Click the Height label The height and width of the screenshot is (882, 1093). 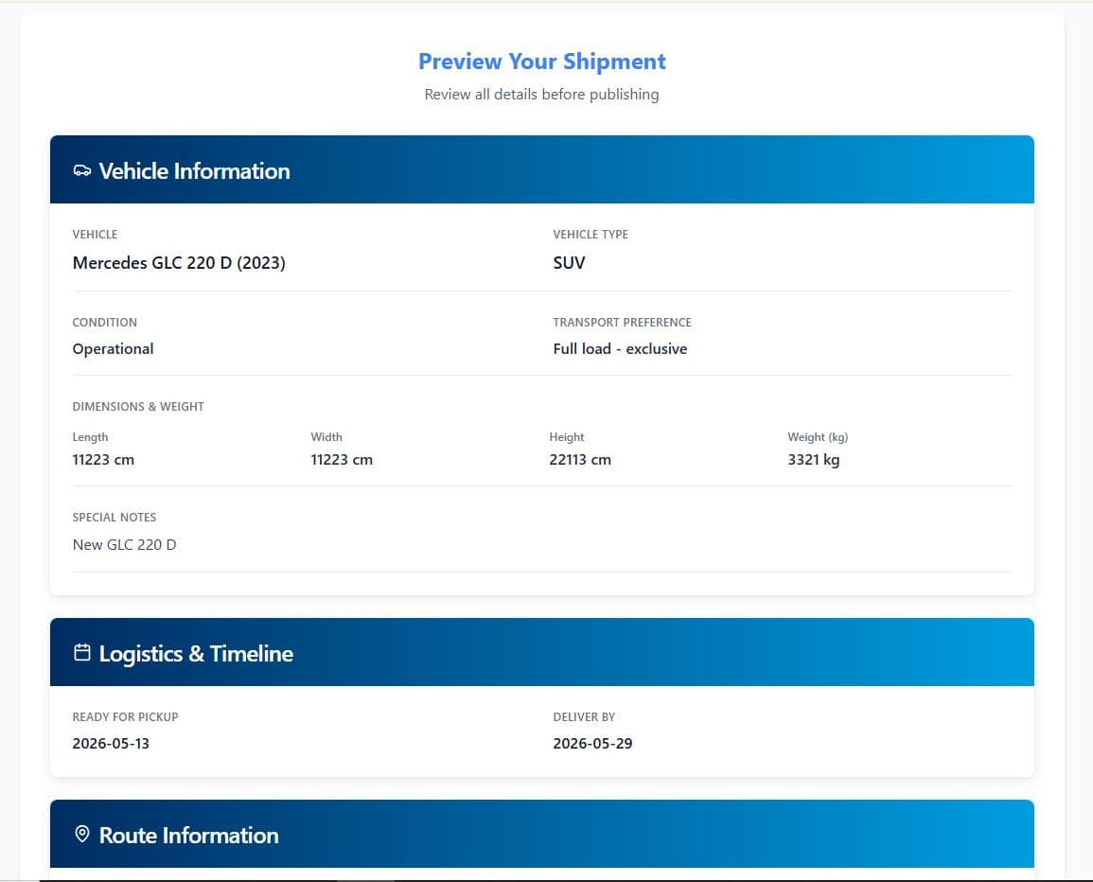point(567,437)
